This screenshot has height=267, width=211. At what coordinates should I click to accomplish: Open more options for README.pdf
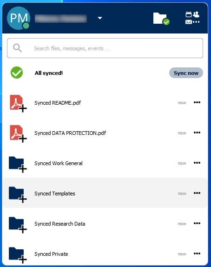(x=197, y=102)
